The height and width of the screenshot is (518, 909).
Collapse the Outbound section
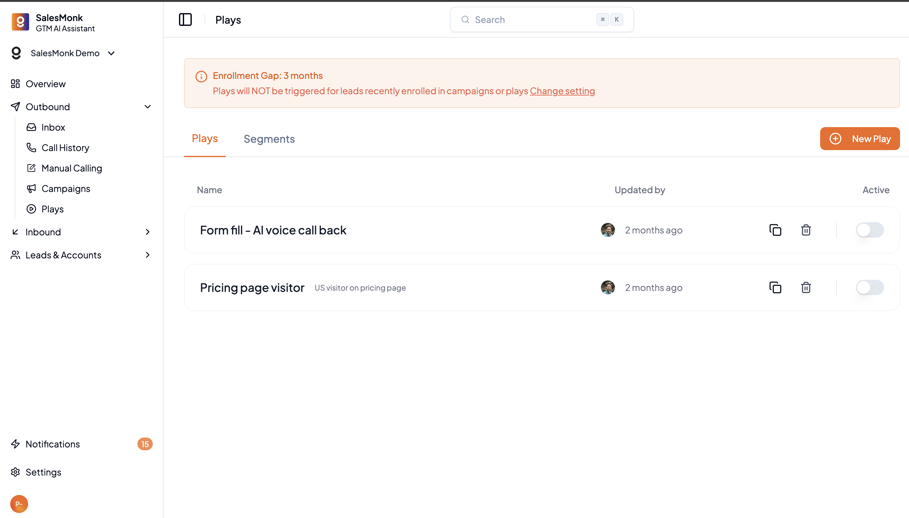coord(147,107)
